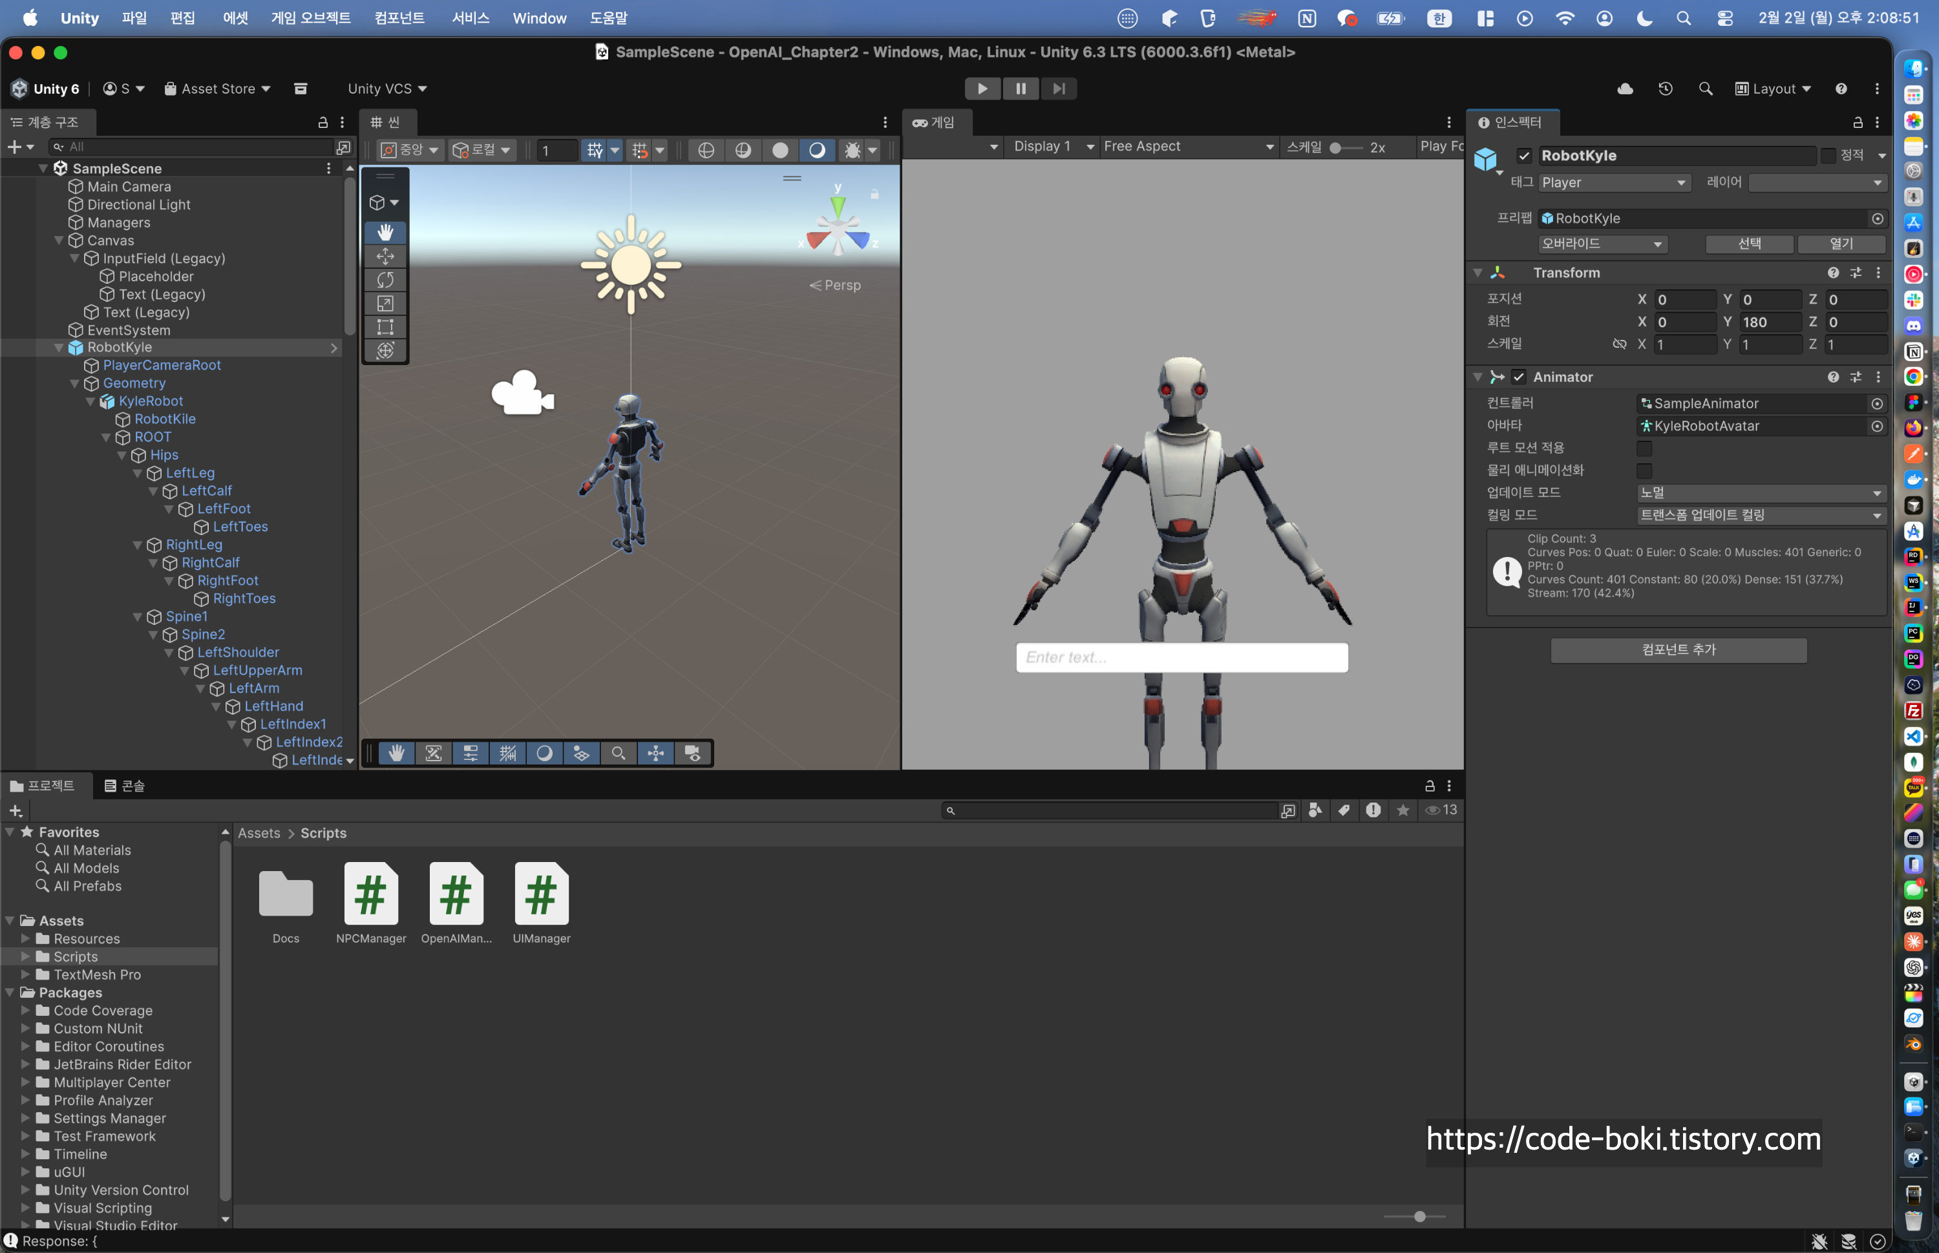Click the 컴포넌트 추가 (Add Component) button
This screenshot has height=1253, width=1939.
1679,650
